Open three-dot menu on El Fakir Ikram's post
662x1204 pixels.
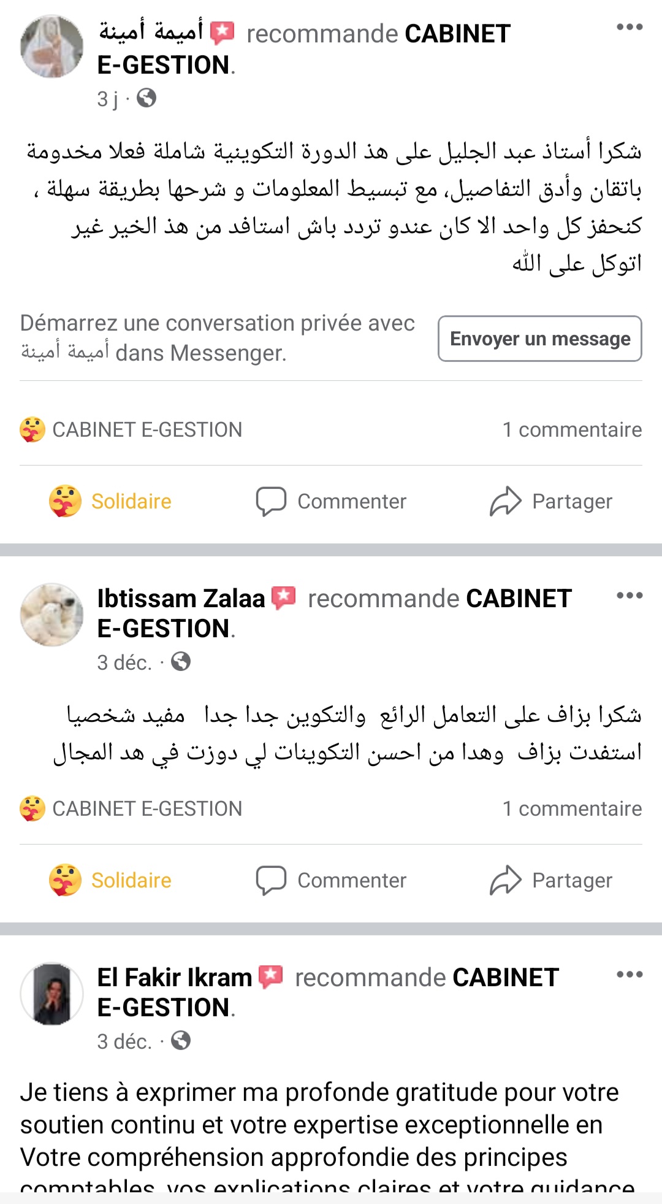point(630,975)
